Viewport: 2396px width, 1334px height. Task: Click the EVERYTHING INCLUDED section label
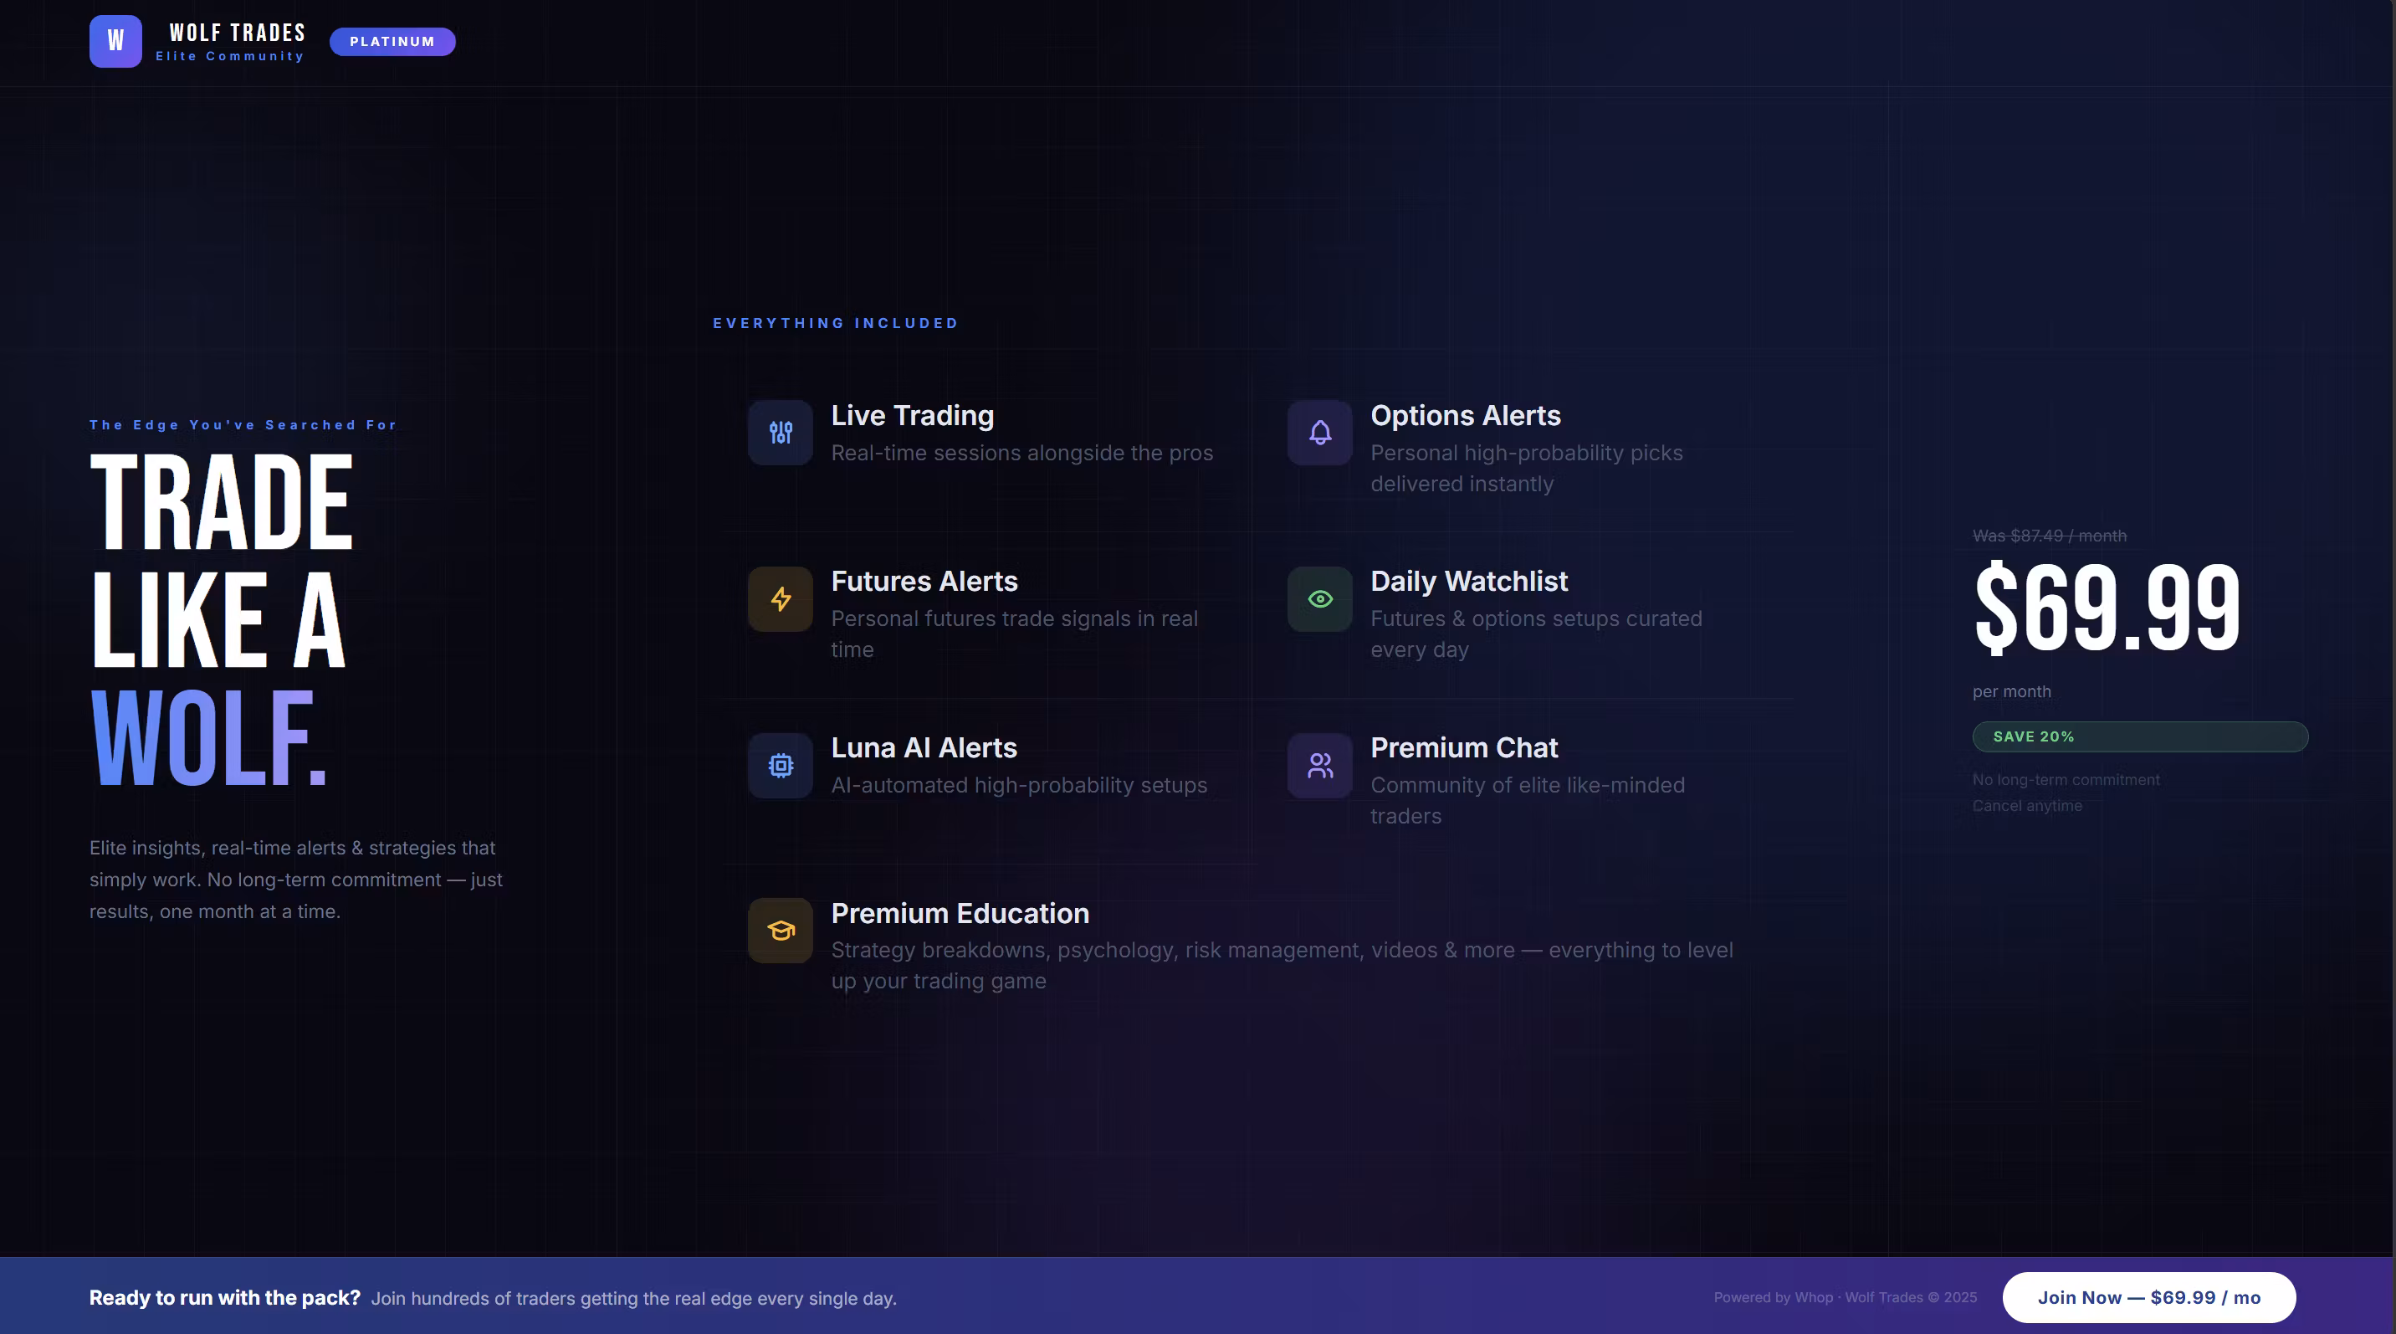click(x=835, y=324)
